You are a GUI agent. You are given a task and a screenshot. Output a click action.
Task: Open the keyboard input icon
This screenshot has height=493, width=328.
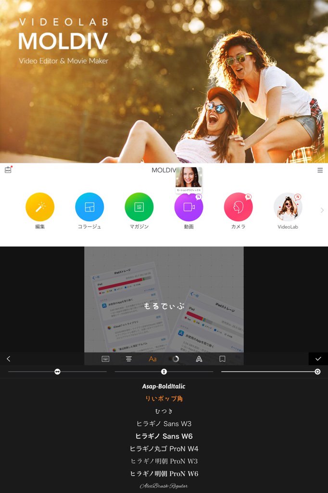pyautogui.click(x=105, y=359)
